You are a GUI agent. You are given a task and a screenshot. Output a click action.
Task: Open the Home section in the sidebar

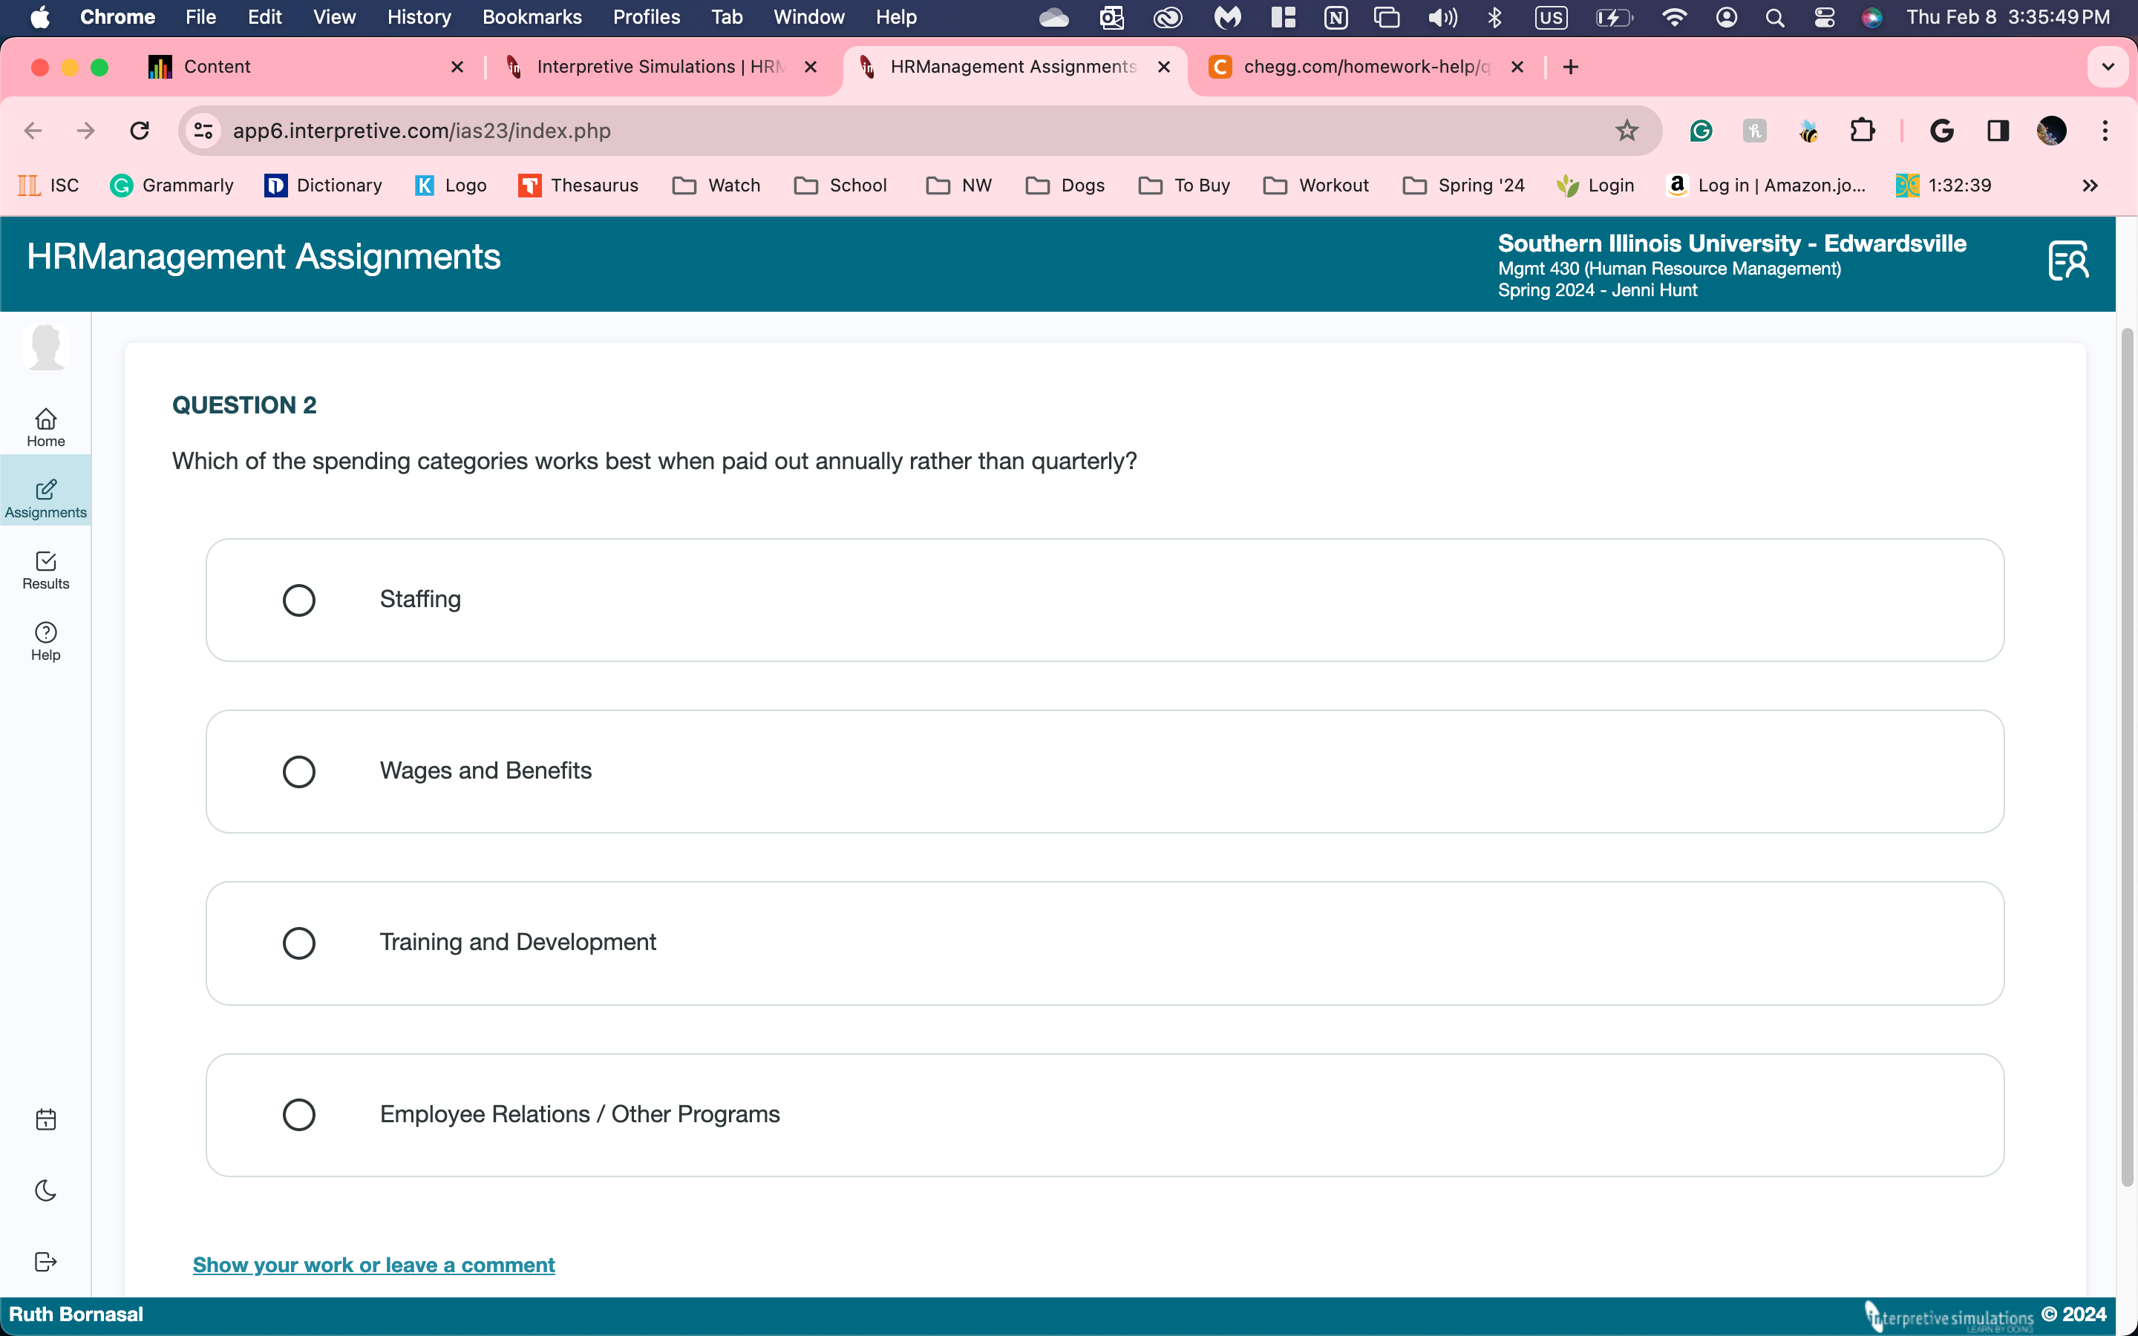(x=45, y=426)
